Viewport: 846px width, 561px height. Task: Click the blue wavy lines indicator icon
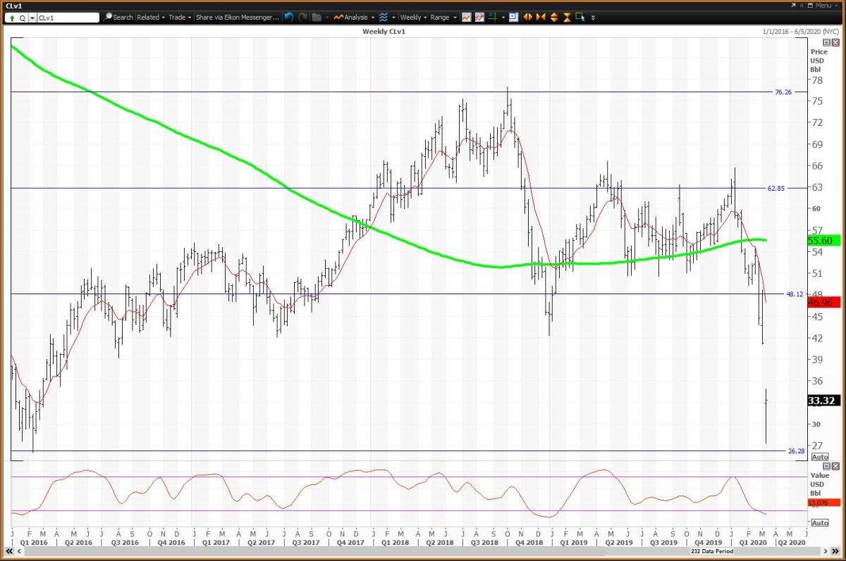[x=384, y=17]
